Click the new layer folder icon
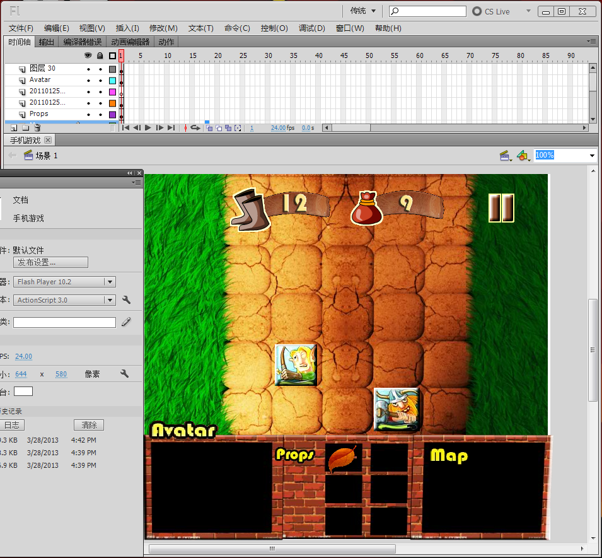 pyautogui.click(x=25, y=128)
